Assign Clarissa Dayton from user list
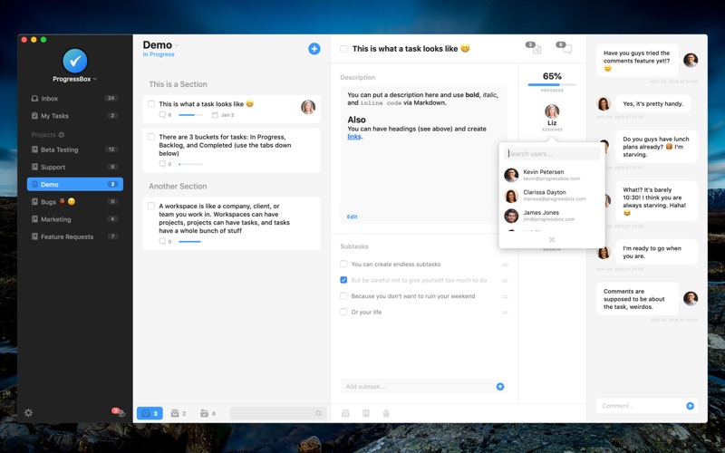The width and height of the screenshot is (725, 453). point(552,195)
